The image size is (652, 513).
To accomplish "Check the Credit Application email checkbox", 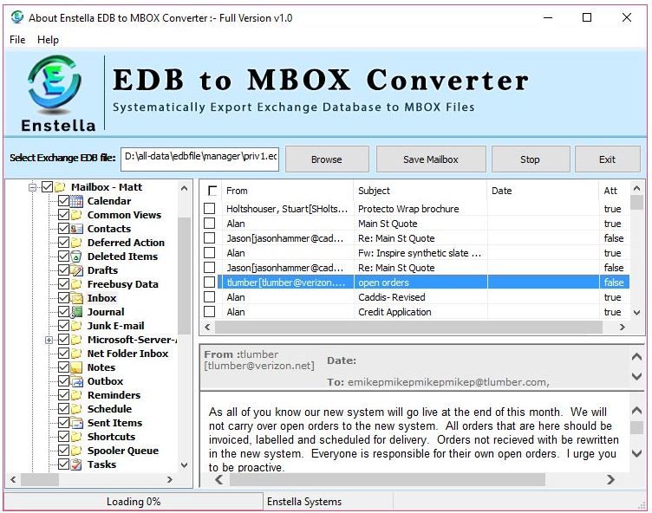I will click(x=210, y=312).
